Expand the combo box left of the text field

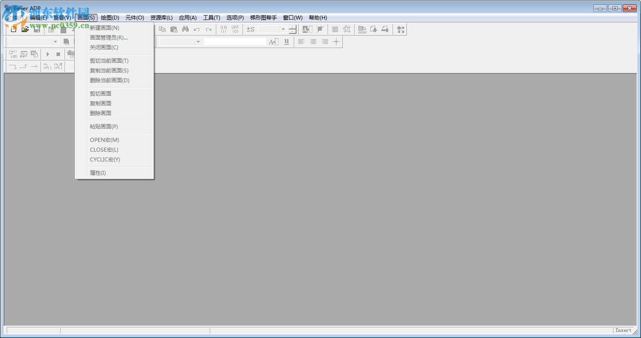198,42
